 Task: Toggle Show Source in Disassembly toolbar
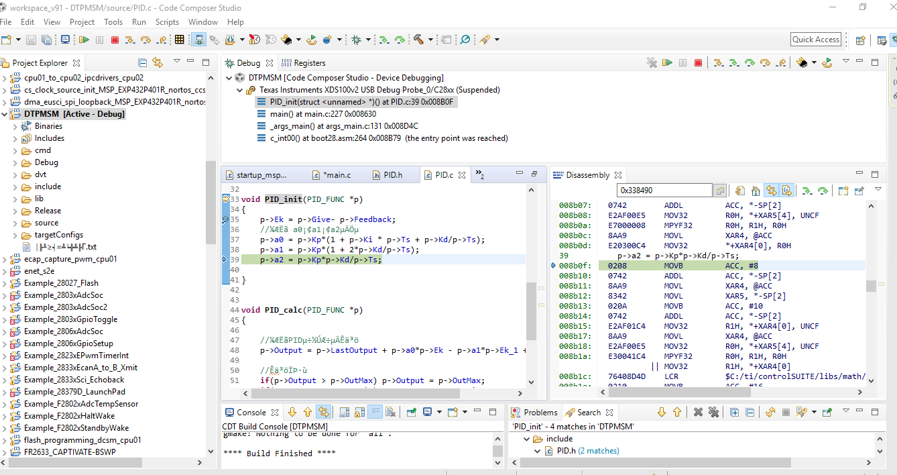pos(786,191)
